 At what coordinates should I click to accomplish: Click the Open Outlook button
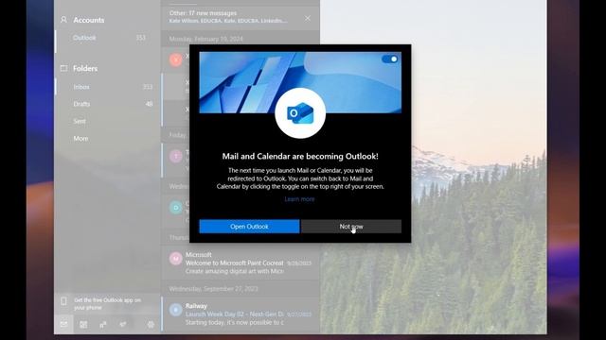(249, 227)
